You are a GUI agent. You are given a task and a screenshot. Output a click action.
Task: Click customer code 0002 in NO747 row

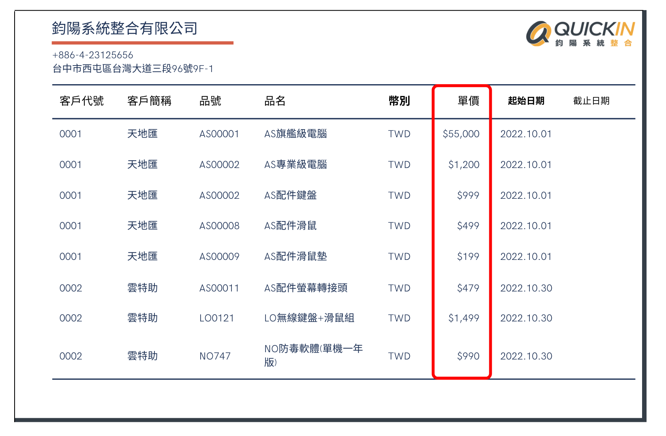tap(71, 356)
